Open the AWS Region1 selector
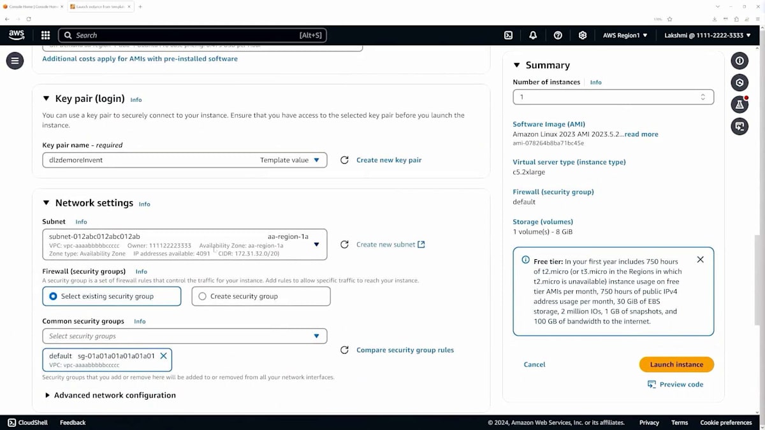Viewport: 765px width, 430px height. click(x=625, y=36)
